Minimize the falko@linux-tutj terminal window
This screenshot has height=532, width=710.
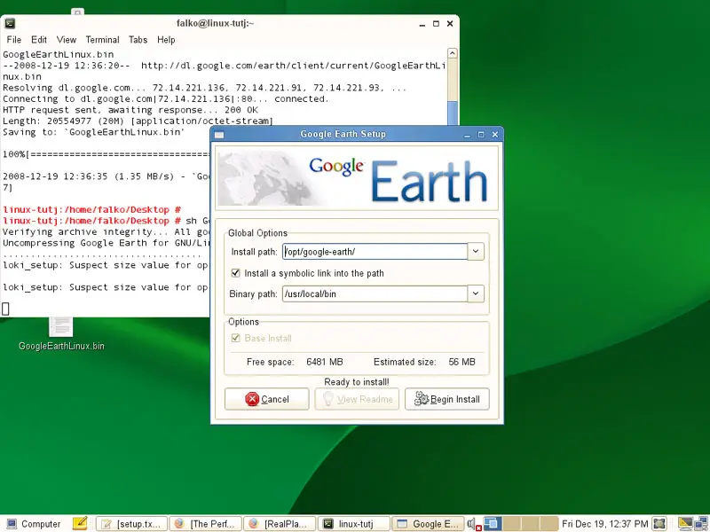[x=422, y=24]
